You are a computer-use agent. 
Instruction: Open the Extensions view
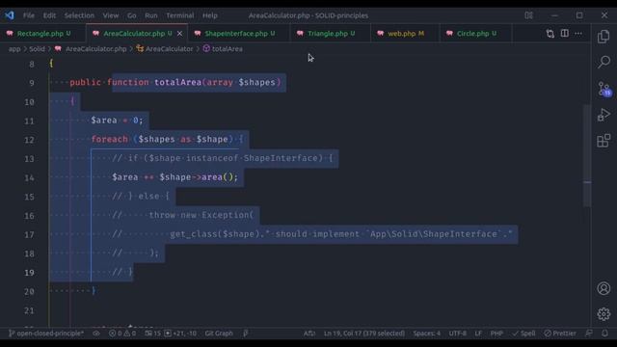(x=604, y=140)
